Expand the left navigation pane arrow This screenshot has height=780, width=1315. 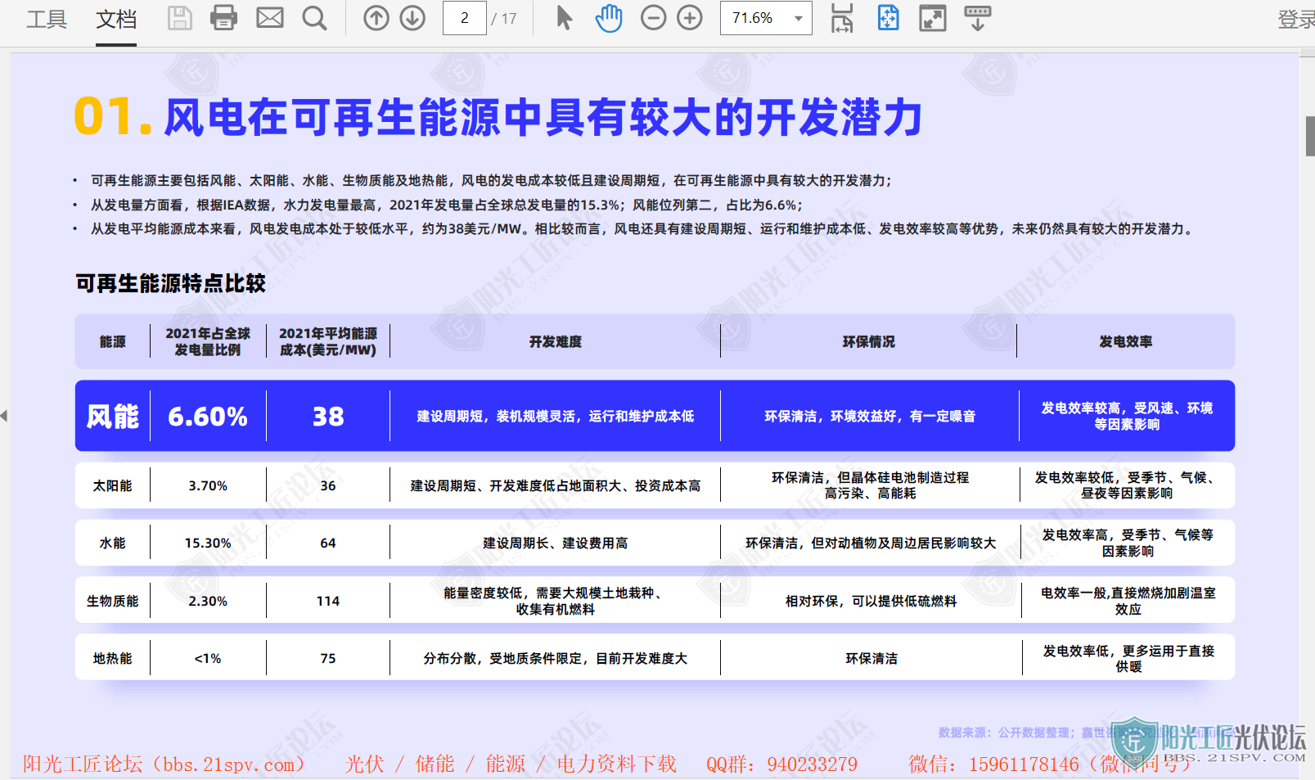4,416
